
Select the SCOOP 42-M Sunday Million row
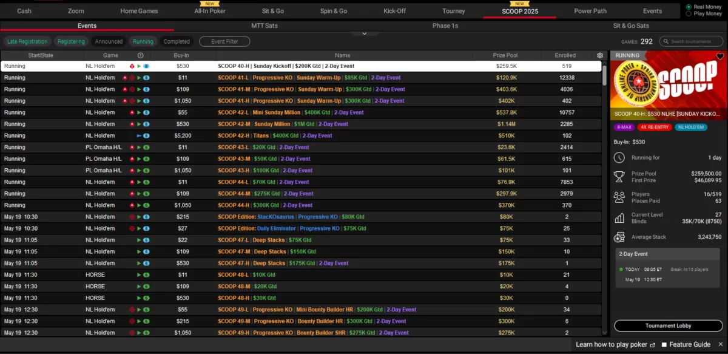(x=301, y=124)
